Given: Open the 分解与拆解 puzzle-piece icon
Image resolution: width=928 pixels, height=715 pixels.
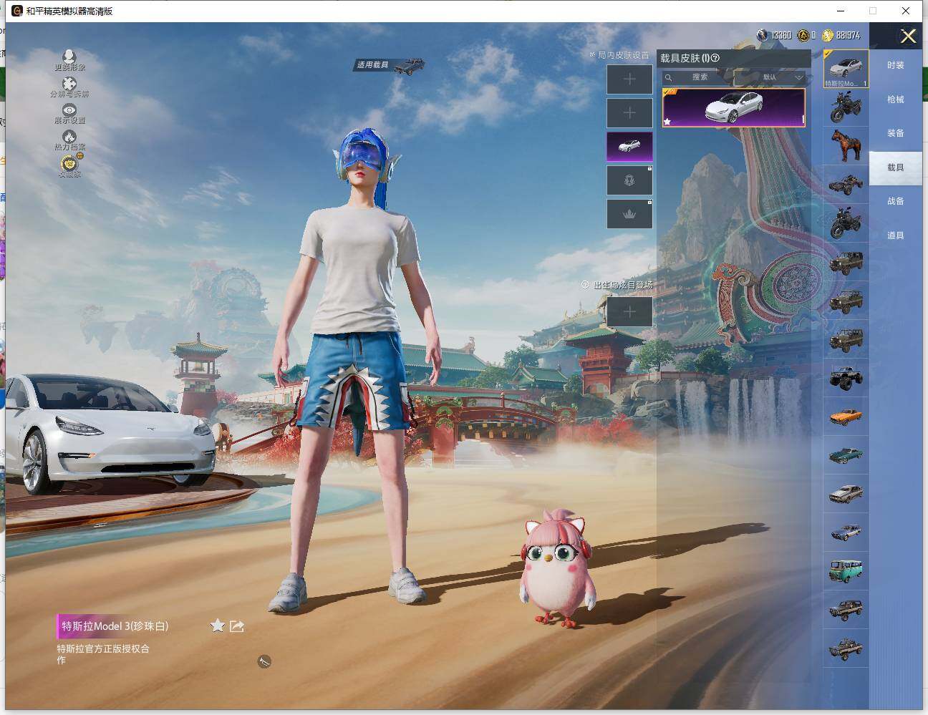Looking at the screenshot, I should 69,84.
